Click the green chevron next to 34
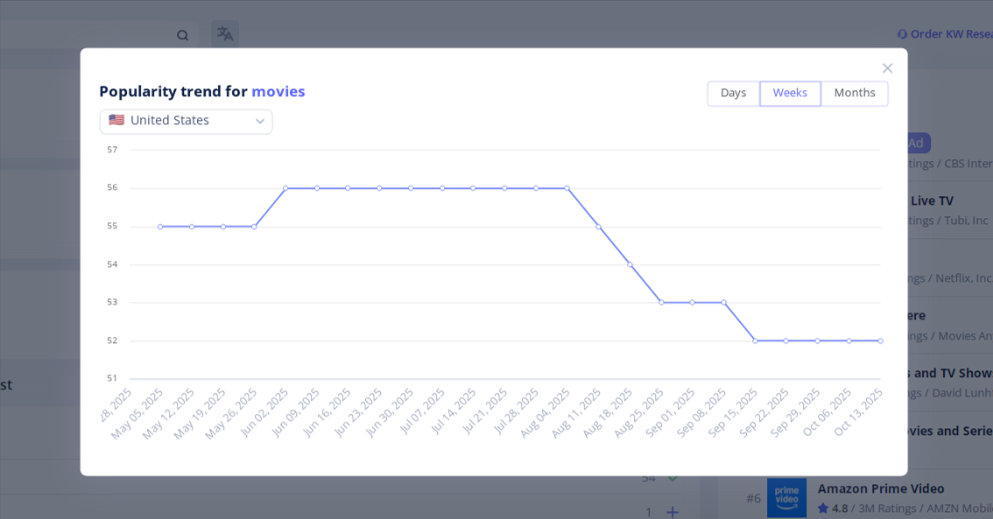The height and width of the screenshot is (519, 993). tap(672, 478)
